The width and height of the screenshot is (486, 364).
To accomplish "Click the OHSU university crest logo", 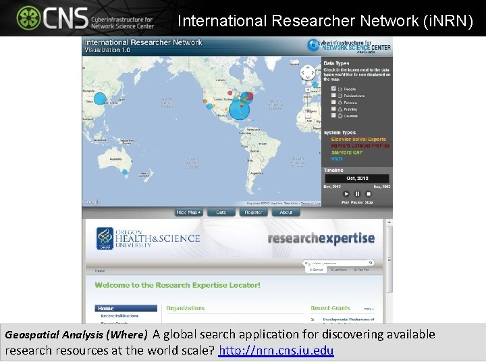I will 105,239.
